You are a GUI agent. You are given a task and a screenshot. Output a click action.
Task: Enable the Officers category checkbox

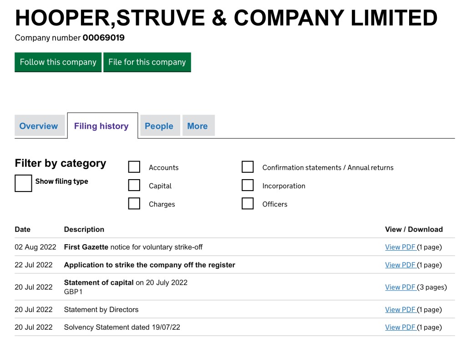[248, 204]
